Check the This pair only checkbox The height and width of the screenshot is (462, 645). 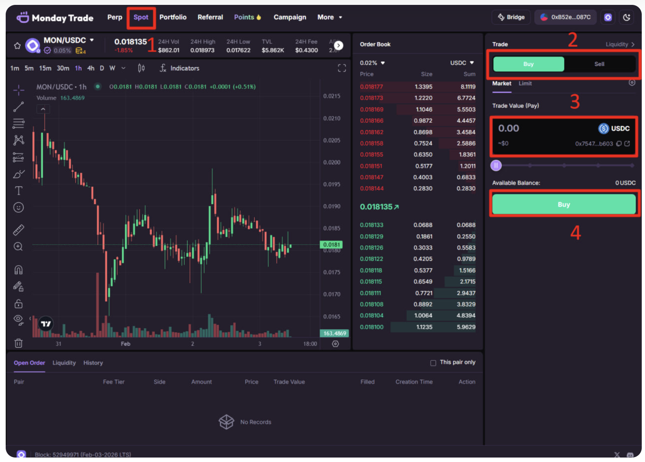click(433, 363)
